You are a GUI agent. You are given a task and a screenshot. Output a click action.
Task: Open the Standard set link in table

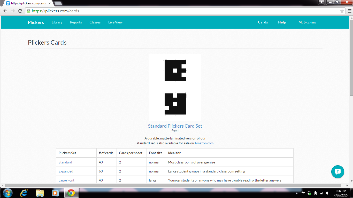65,162
